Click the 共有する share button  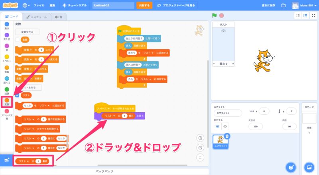144,6
